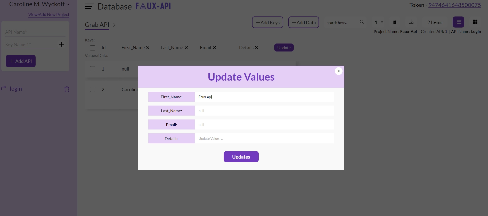This screenshot has height=216, width=488.
Task: Open the page number dropdown
Action: [379, 22]
